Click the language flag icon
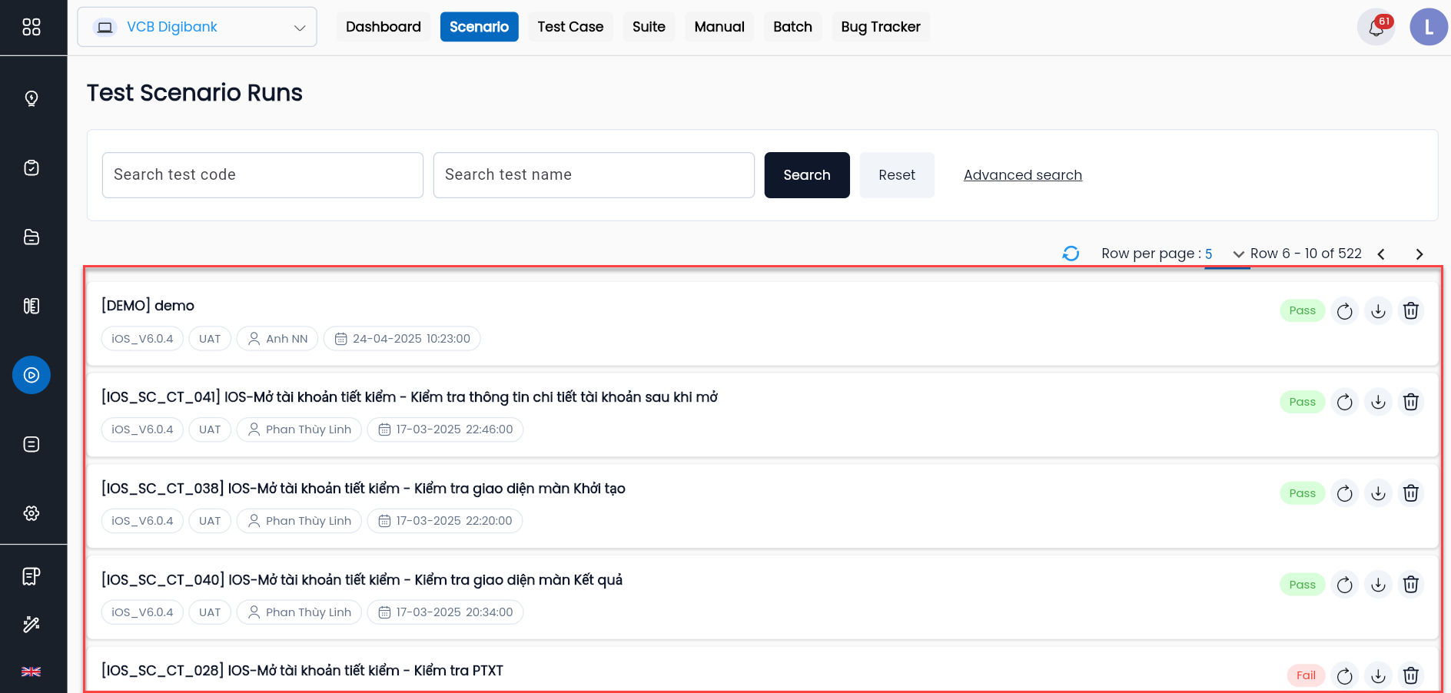 (32, 671)
